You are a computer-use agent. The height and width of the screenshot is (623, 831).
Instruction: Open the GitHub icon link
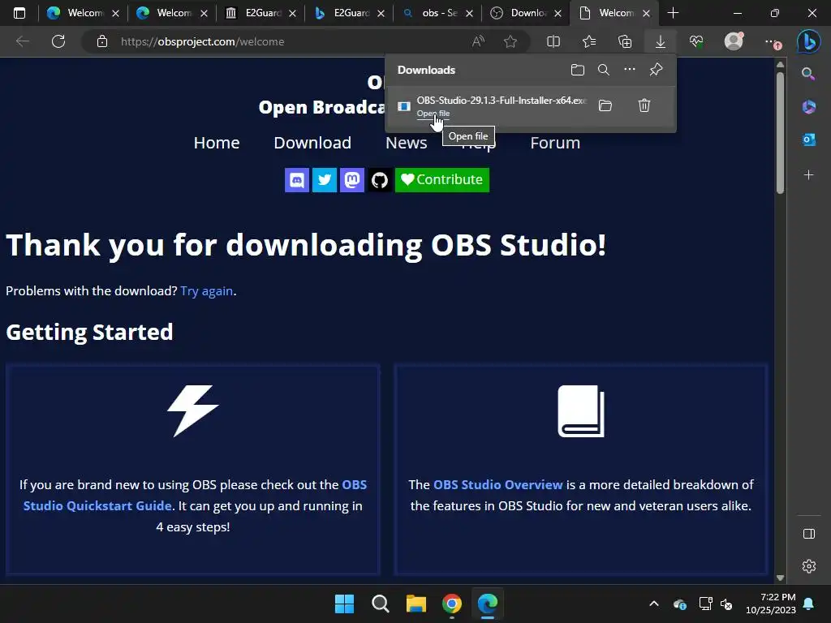point(380,180)
